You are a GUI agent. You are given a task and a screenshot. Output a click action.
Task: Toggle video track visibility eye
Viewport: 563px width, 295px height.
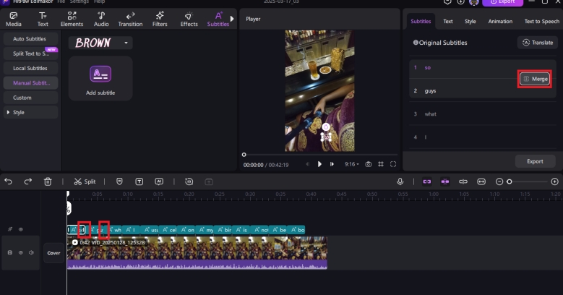click(20, 253)
